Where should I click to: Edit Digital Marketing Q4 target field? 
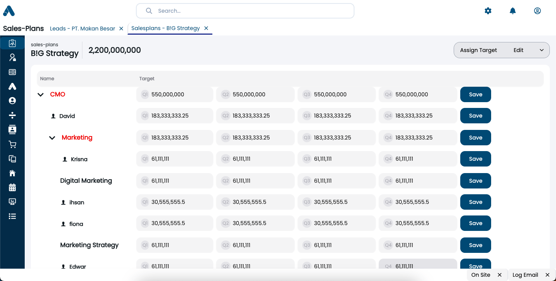[418, 181]
